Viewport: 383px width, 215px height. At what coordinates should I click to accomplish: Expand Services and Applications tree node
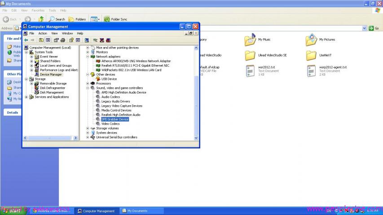26,97
